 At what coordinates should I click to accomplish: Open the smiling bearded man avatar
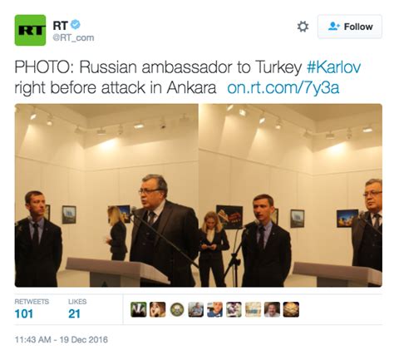pos(272,309)
